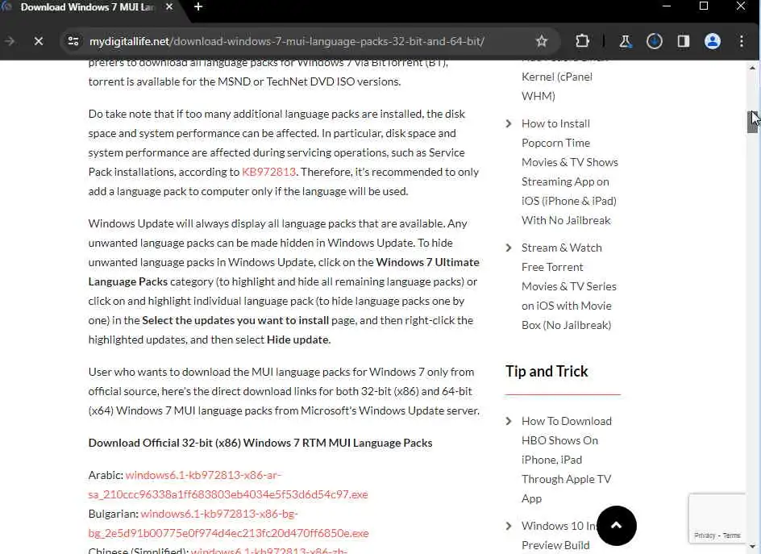Image resolution: width=761 pixels, height=554 pixels.
Task: Click the "Arabic:" label before the link
Action: coord(106,475)
